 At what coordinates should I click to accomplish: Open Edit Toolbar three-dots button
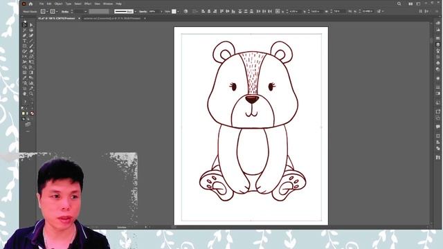28,131
